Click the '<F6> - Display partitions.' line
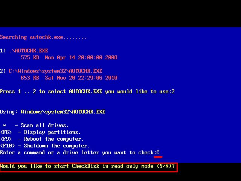Image resolution: width=241 pixels, height=181 pixels. 40,132
